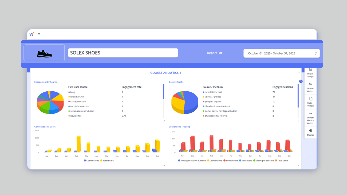
Task: Open the October date range selector
Action: [282, 53]
